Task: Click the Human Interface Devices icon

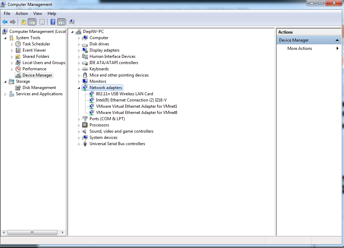Action: click(85, 56)
